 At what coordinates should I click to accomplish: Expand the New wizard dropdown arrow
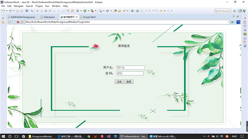(7, 11)
